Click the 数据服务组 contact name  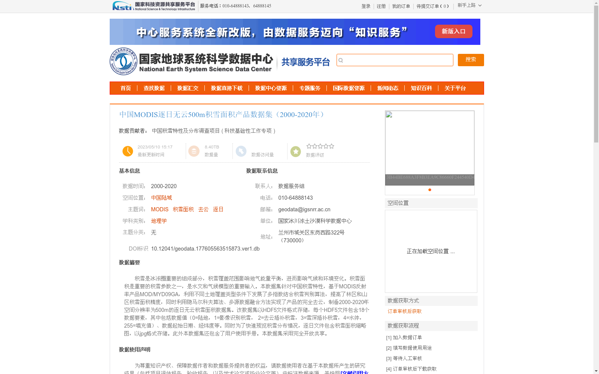(x=291, y=186)
